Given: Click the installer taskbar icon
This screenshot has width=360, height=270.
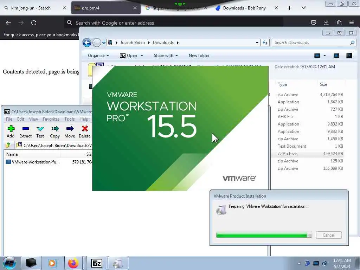Looking at the screenshot, I should point(118,263).
